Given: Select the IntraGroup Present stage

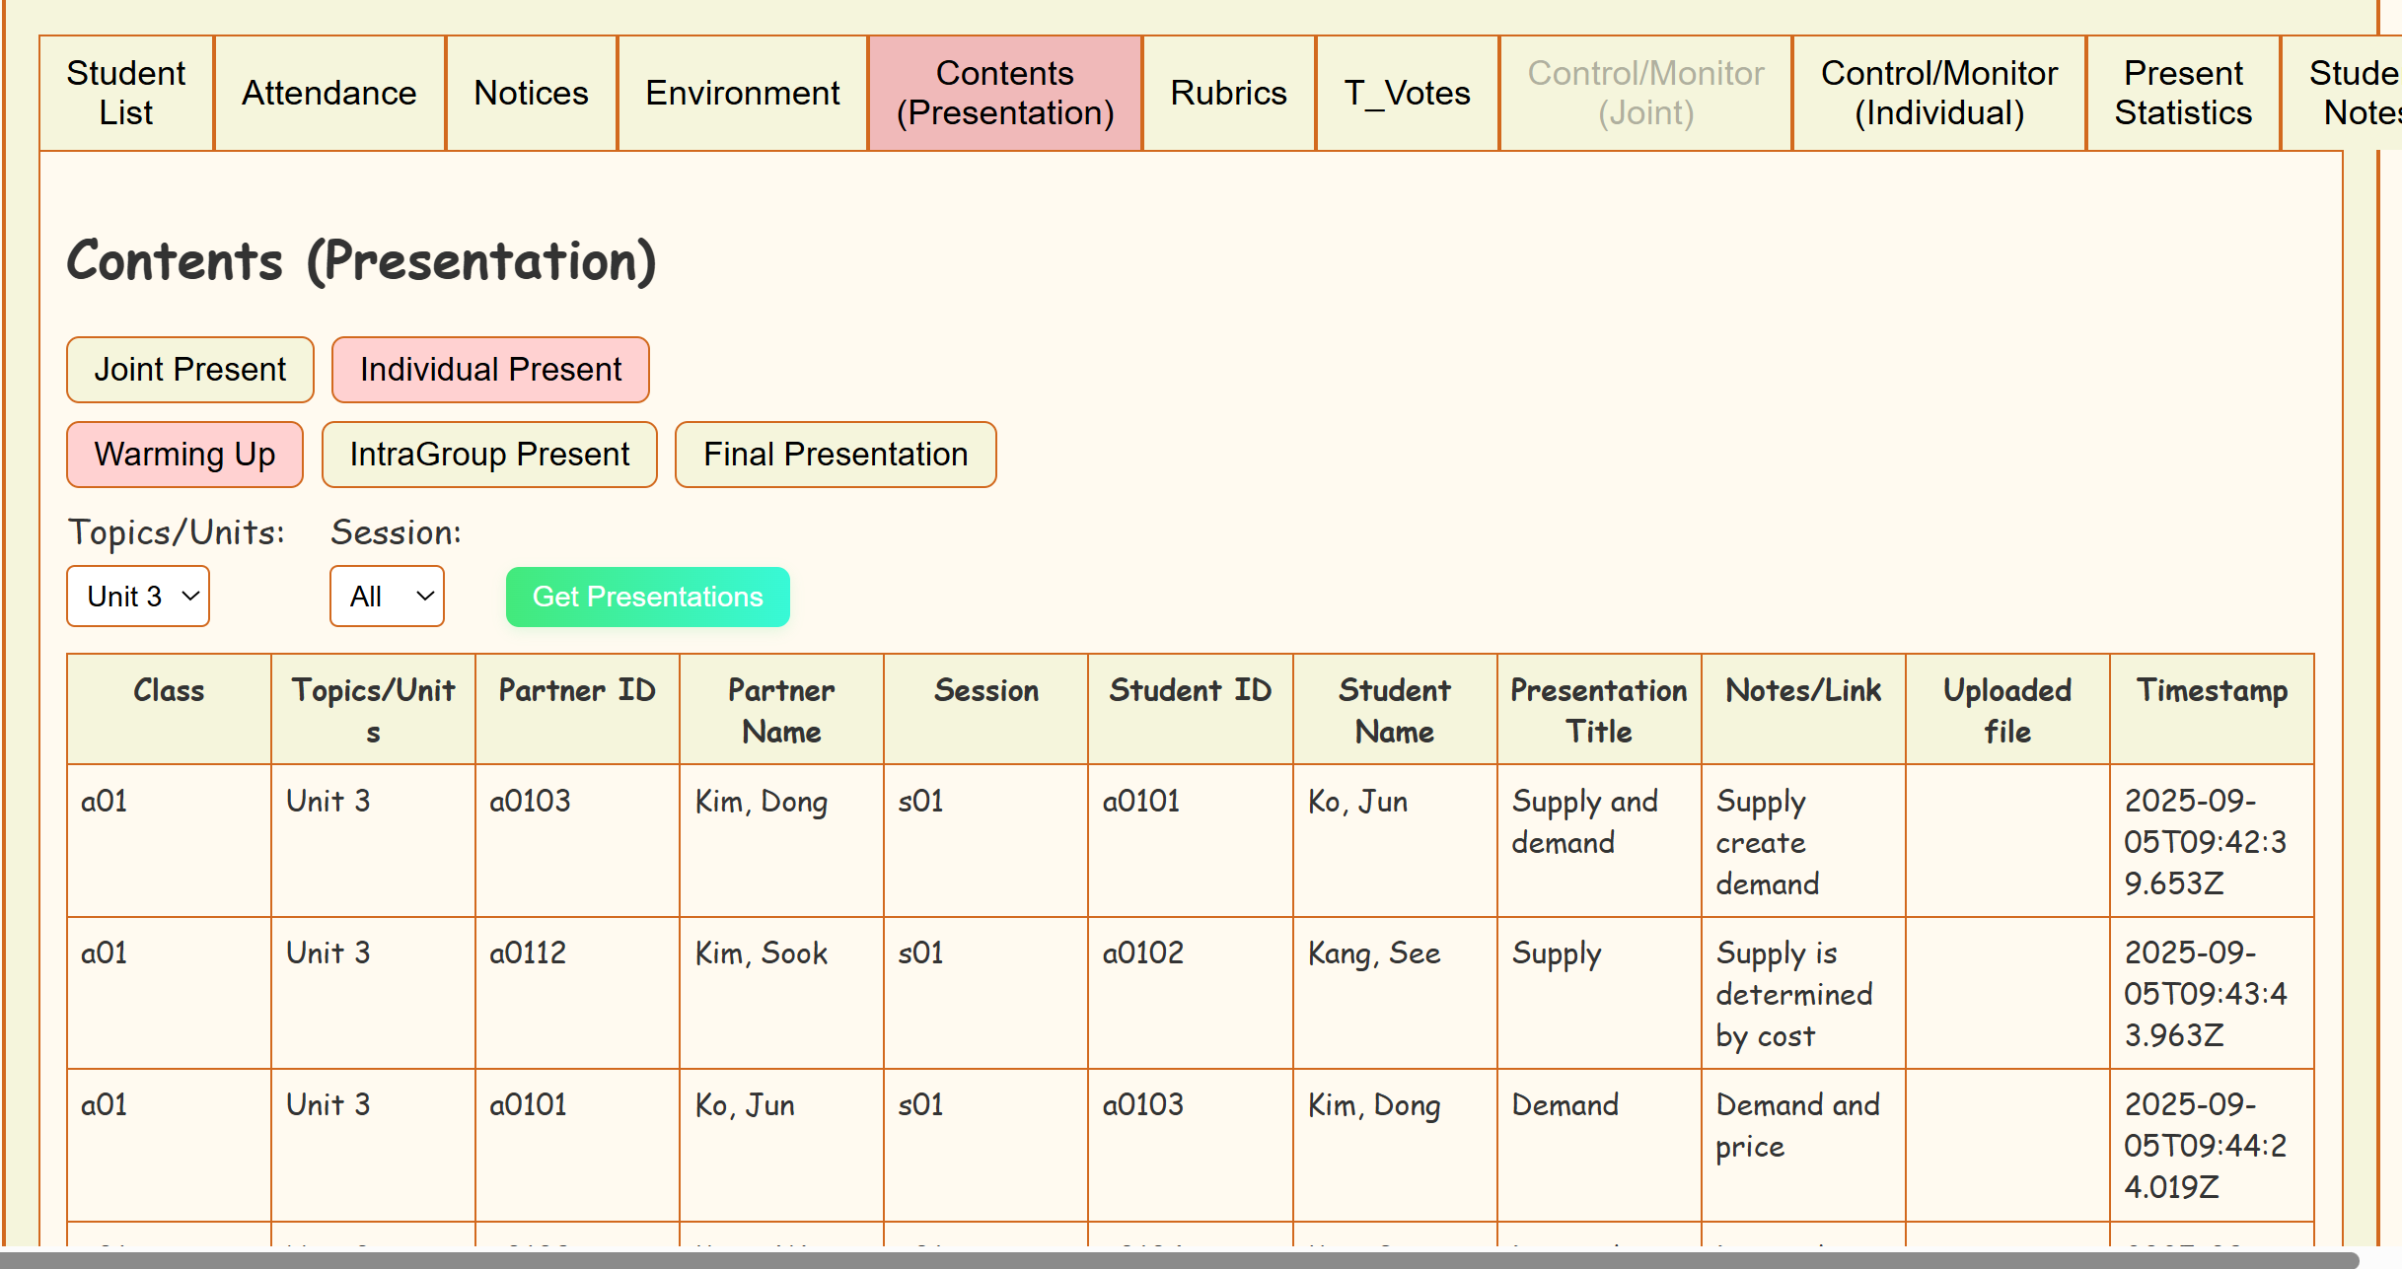Looking at the screenshot, I should pyautogui.click(x=489, y=455).
